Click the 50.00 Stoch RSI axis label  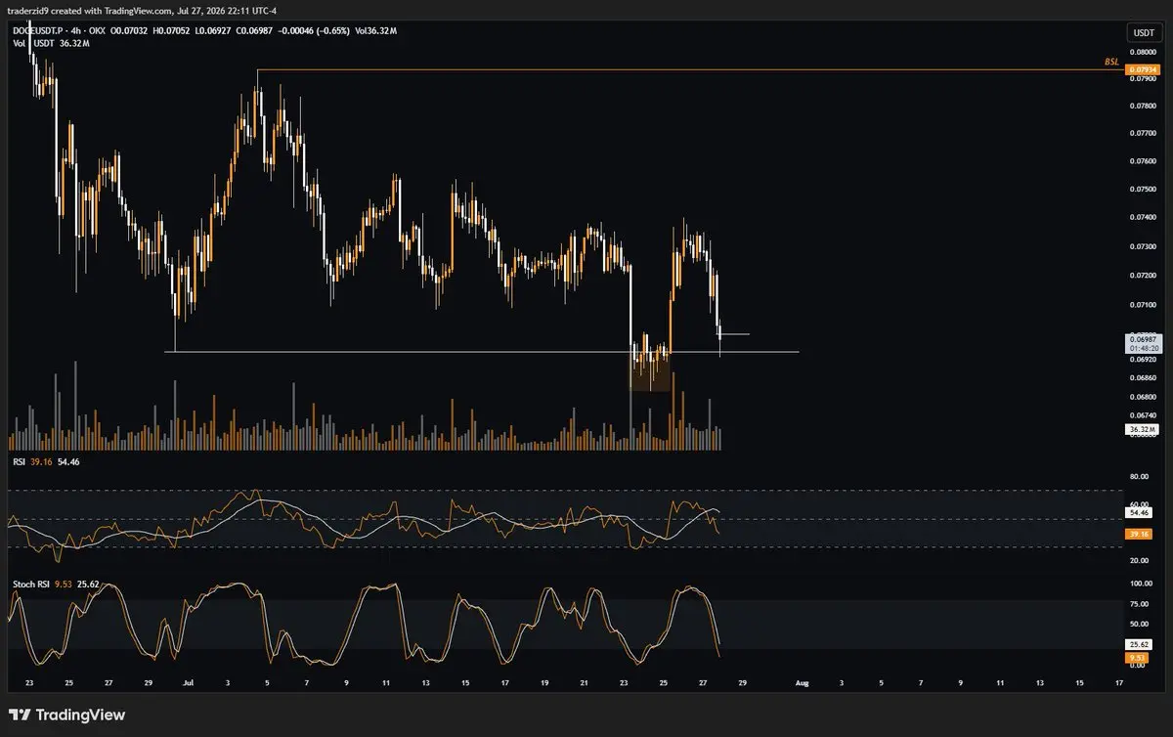[x=1139, y=624]
